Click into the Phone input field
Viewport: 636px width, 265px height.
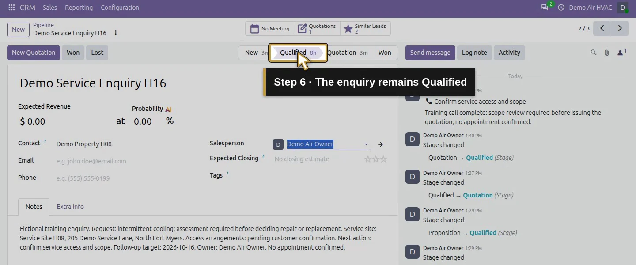point(126,178)
